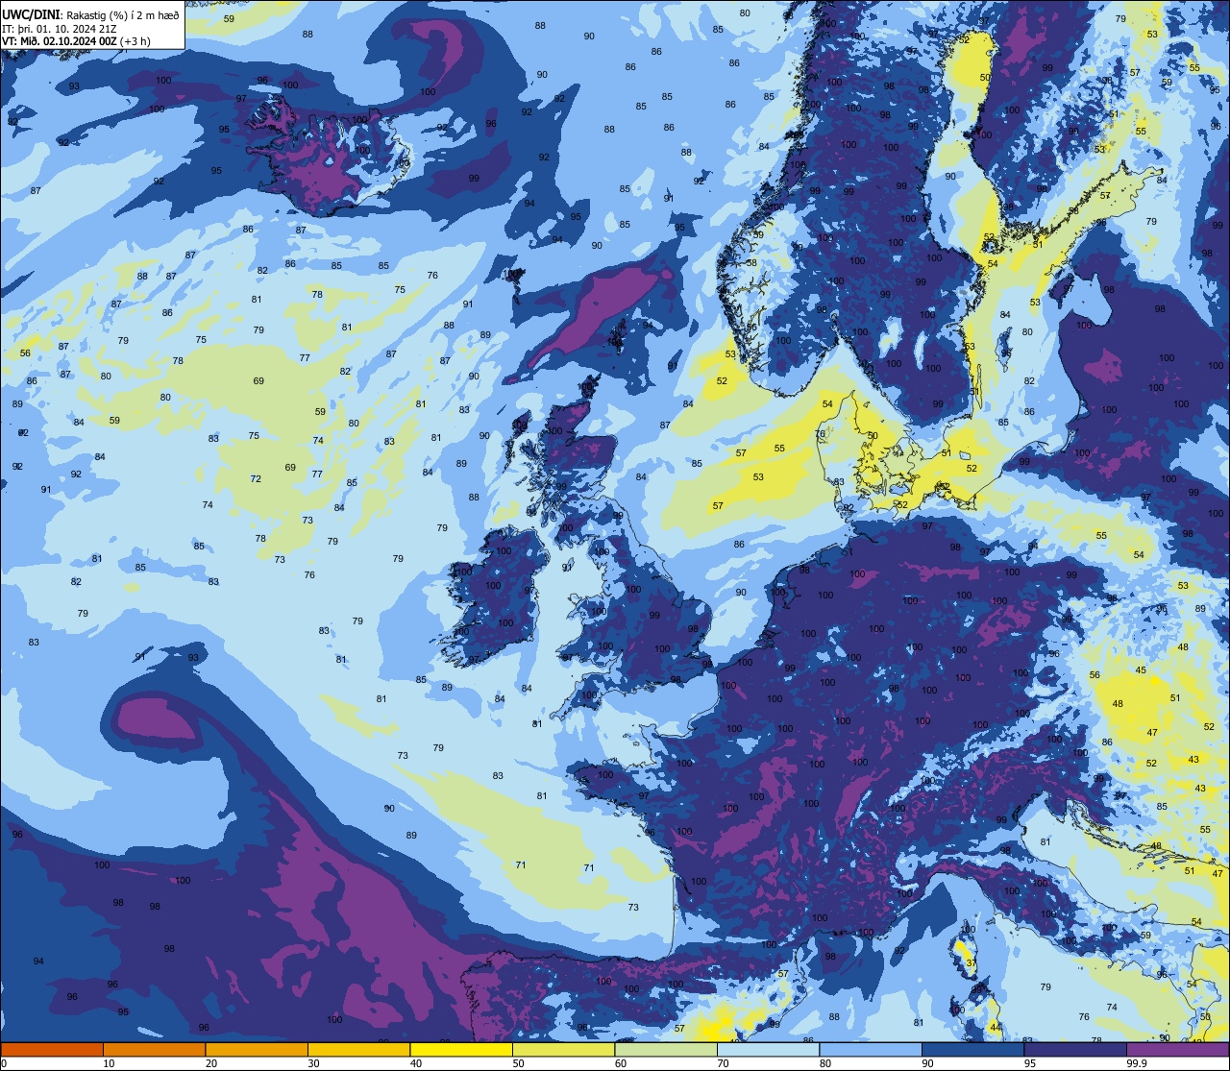Viewport: 1230px width, 1071px height.
Task: Click the legend tick label '10'
Action: 109,1063
